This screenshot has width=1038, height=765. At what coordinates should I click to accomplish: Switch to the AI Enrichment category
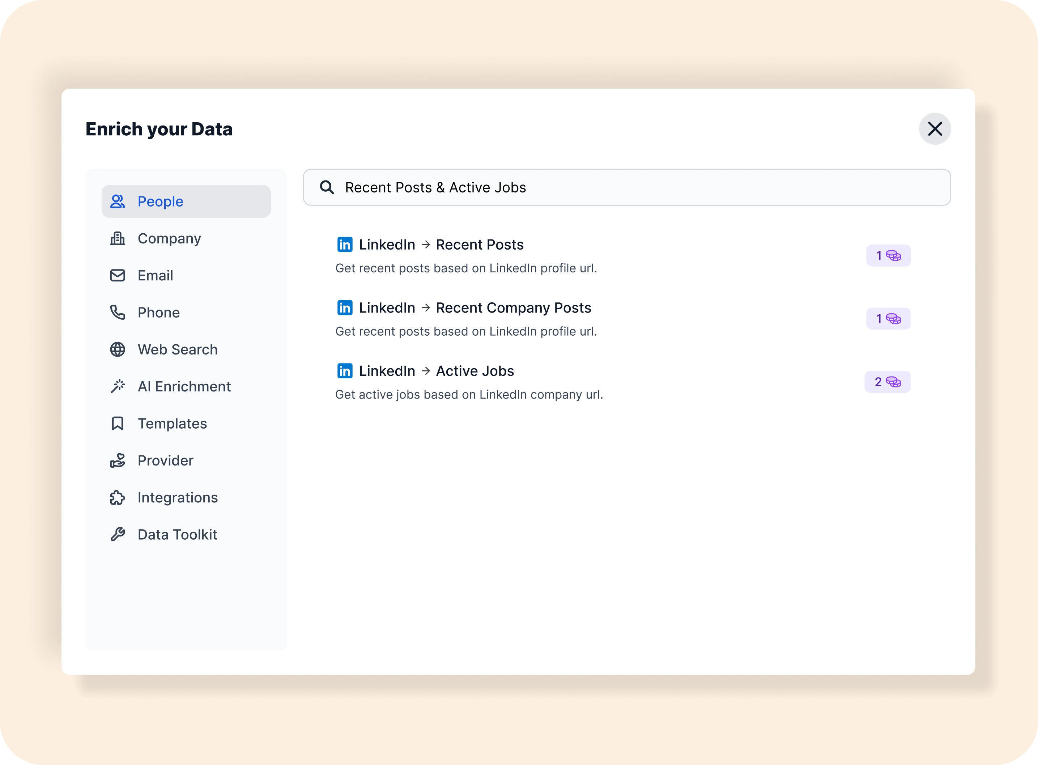tap(184, 387)
